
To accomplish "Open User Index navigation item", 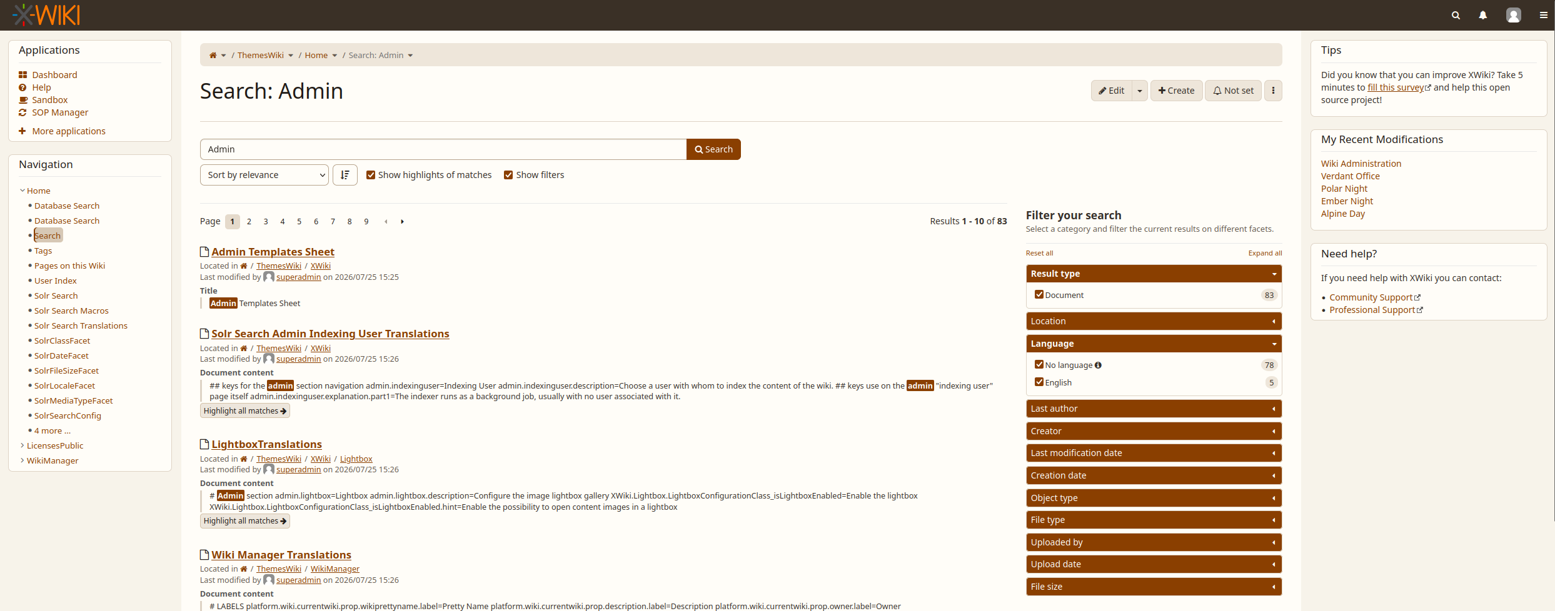I will [x=56, y=281].
